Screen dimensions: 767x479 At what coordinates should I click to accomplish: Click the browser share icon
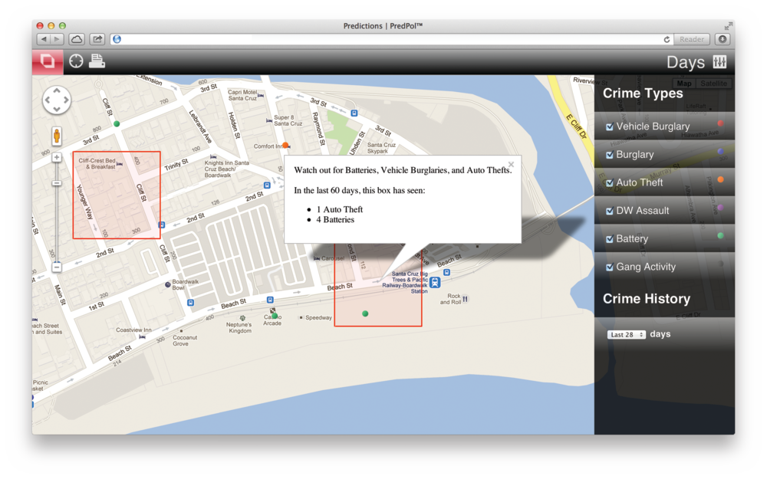(x=97, y=39)
